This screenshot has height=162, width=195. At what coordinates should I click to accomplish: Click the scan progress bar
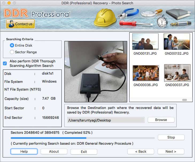pyautogui.click(x=83, y=138)
